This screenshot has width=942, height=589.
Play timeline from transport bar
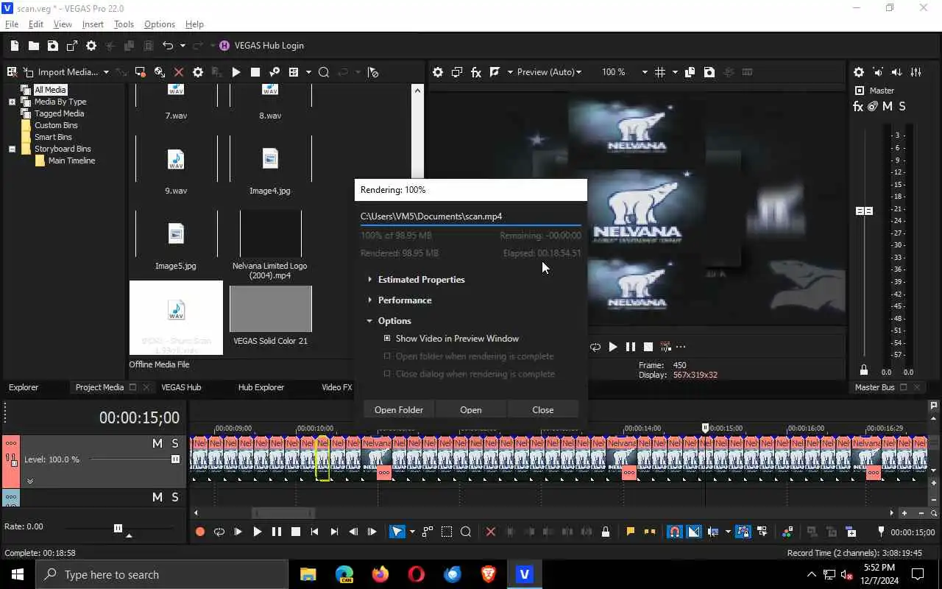coord(258,532)
